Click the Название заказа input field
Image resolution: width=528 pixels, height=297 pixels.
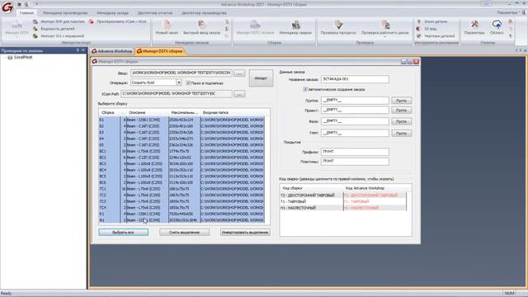(x=355, y=79)
